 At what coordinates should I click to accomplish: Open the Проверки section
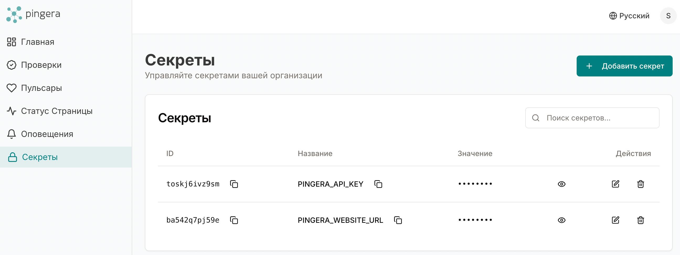coord(41,65)
